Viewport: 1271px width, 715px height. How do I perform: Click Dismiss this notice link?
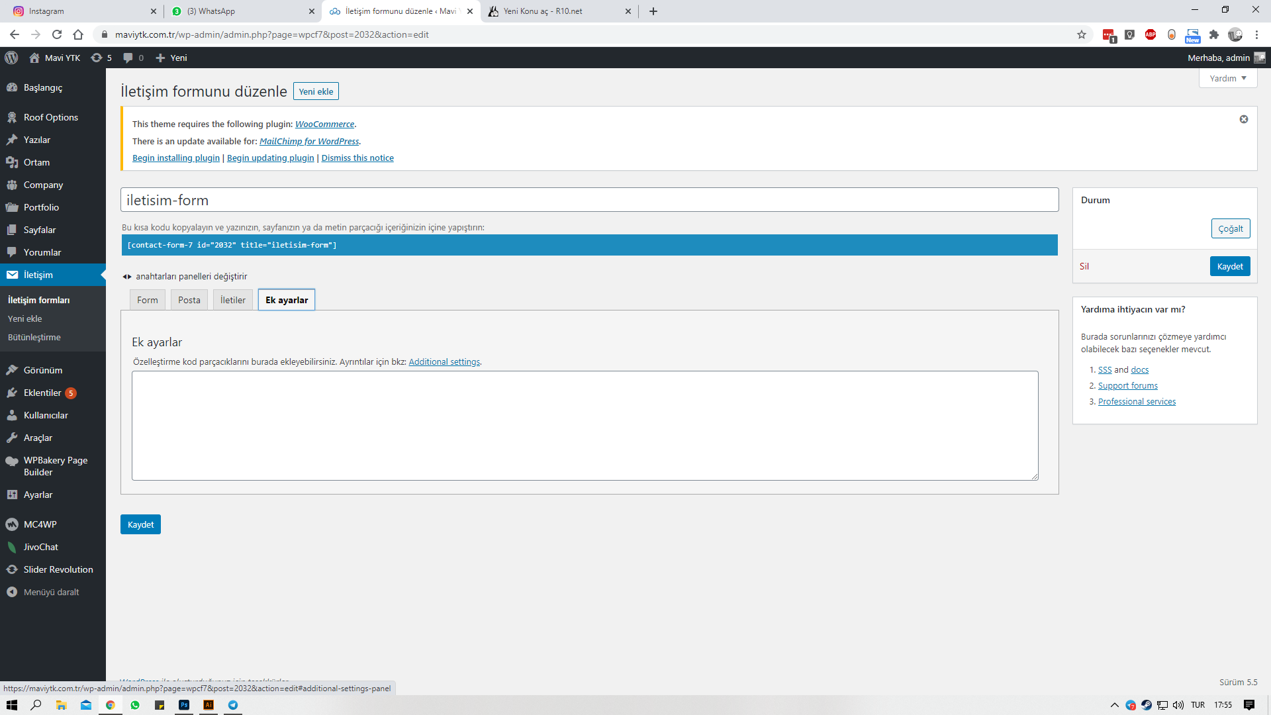[x=357, y=158]
